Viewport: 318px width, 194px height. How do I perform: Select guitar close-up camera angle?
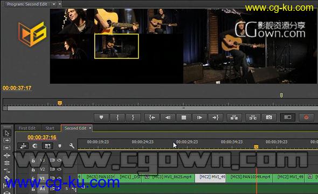click(116, 21)
